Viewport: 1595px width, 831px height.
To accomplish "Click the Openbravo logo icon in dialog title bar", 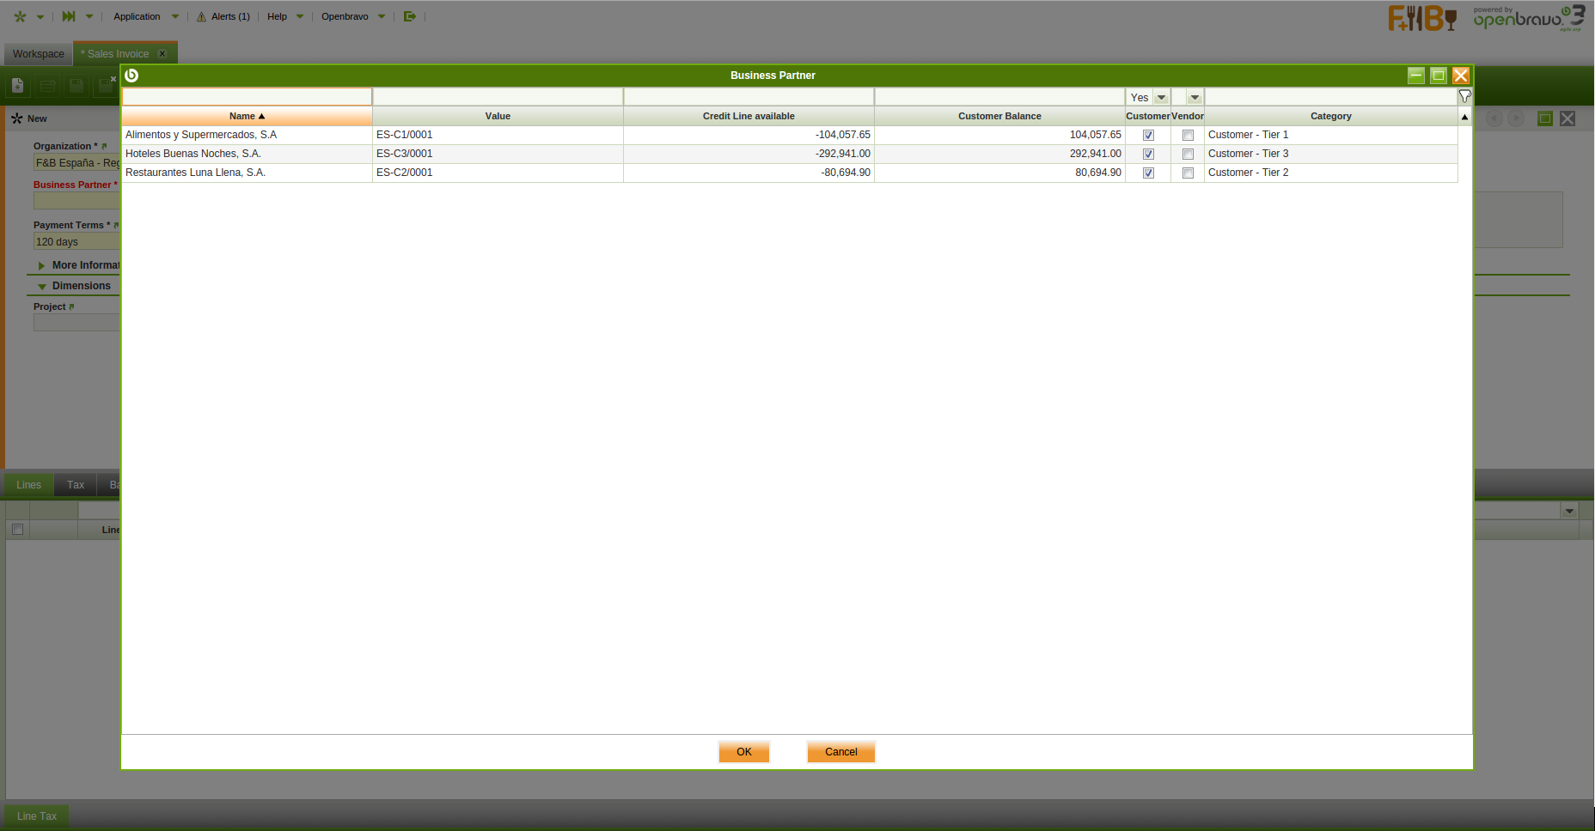I will pos(131,76).
